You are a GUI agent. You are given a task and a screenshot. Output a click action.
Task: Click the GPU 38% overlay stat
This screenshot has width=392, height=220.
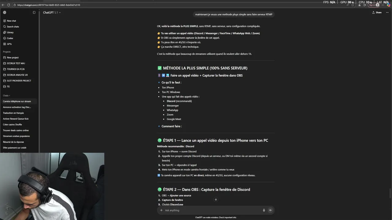(347, 2)
